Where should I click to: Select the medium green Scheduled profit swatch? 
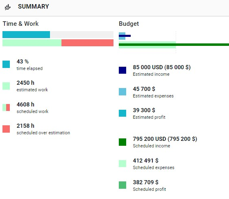(122, 185)
